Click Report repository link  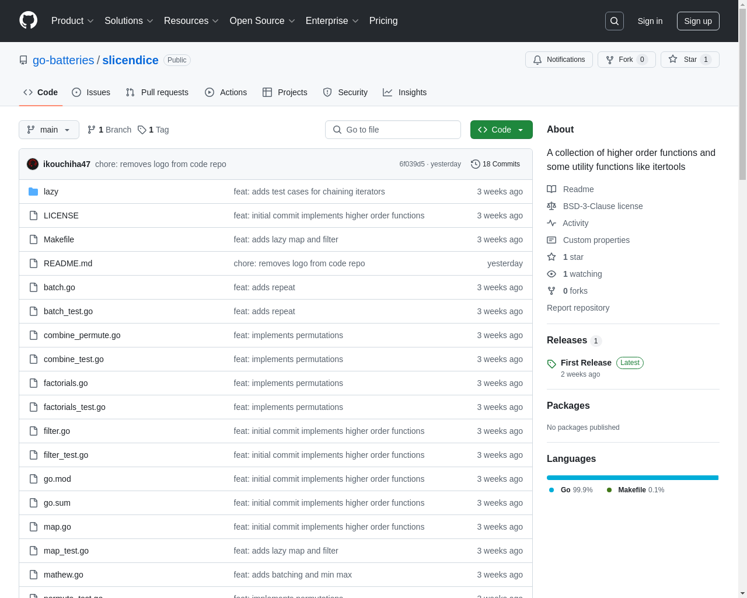coord(578,308)
